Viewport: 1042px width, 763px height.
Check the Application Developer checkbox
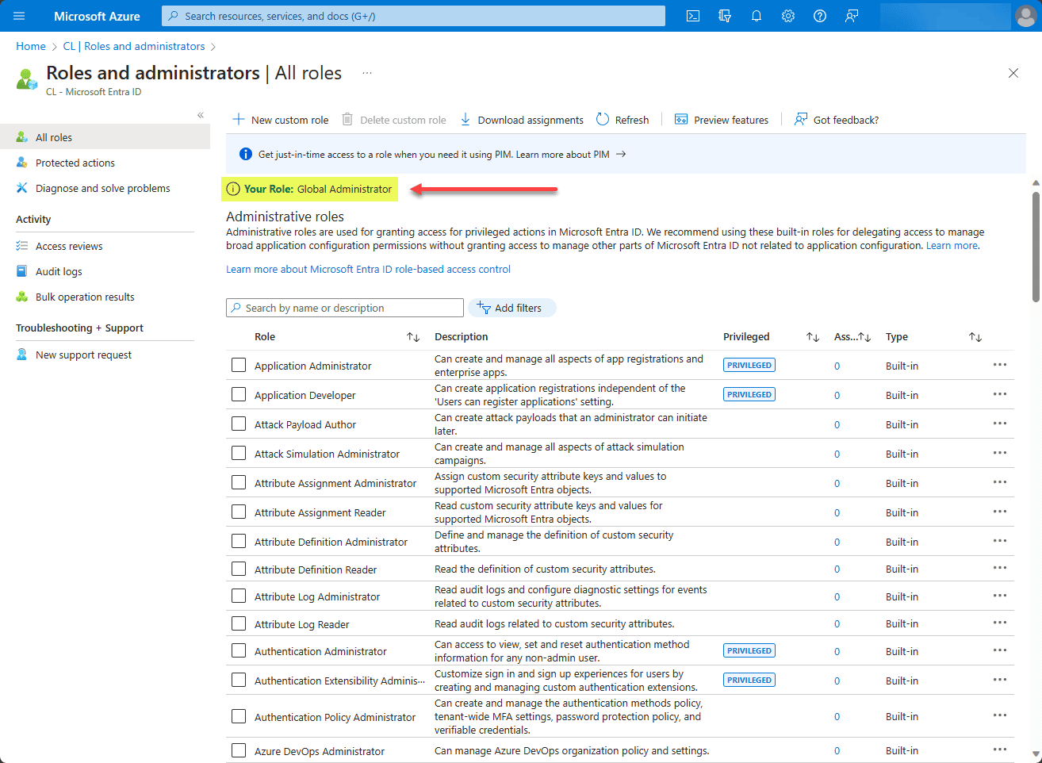tap(239, 394)
